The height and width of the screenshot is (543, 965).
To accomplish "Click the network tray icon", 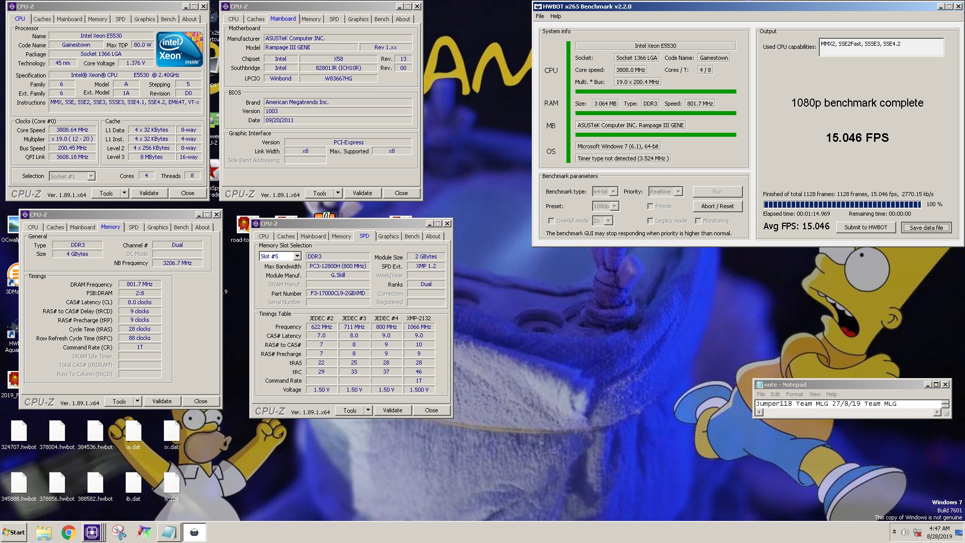I will [x=917, y=533].
